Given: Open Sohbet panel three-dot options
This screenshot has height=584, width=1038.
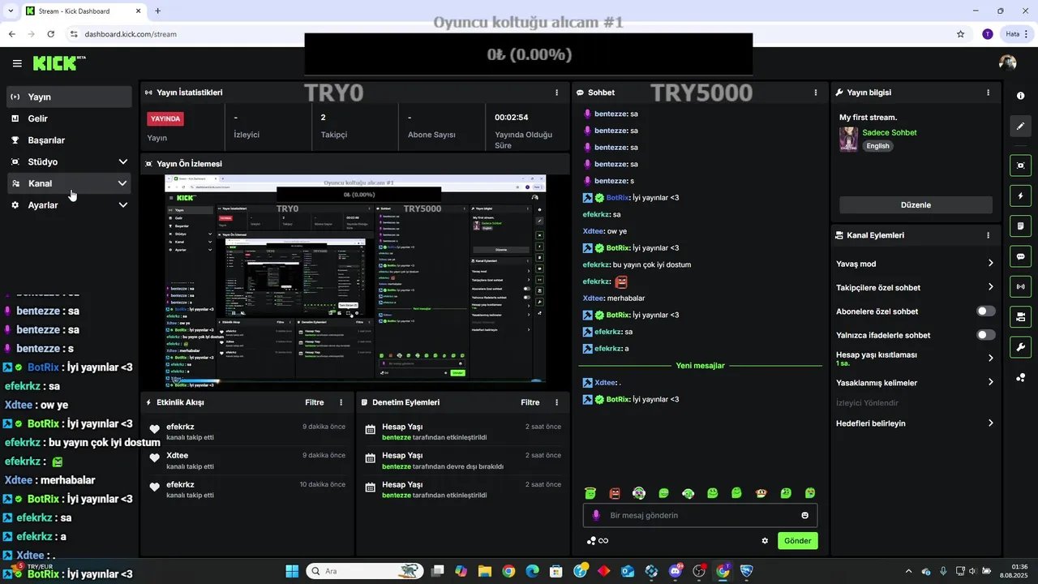Looking at the screenshot, I should click(816, 92).
